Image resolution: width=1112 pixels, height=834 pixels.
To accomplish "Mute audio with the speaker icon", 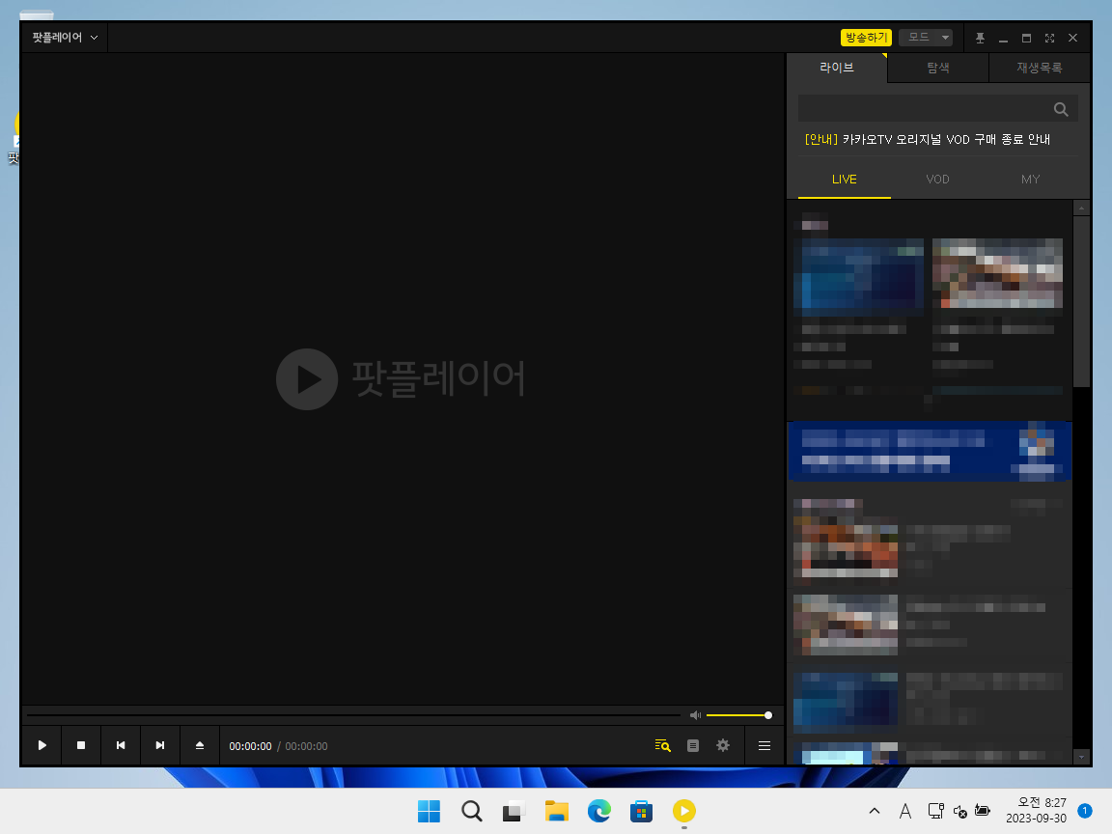I will click(x=695, y=715).
